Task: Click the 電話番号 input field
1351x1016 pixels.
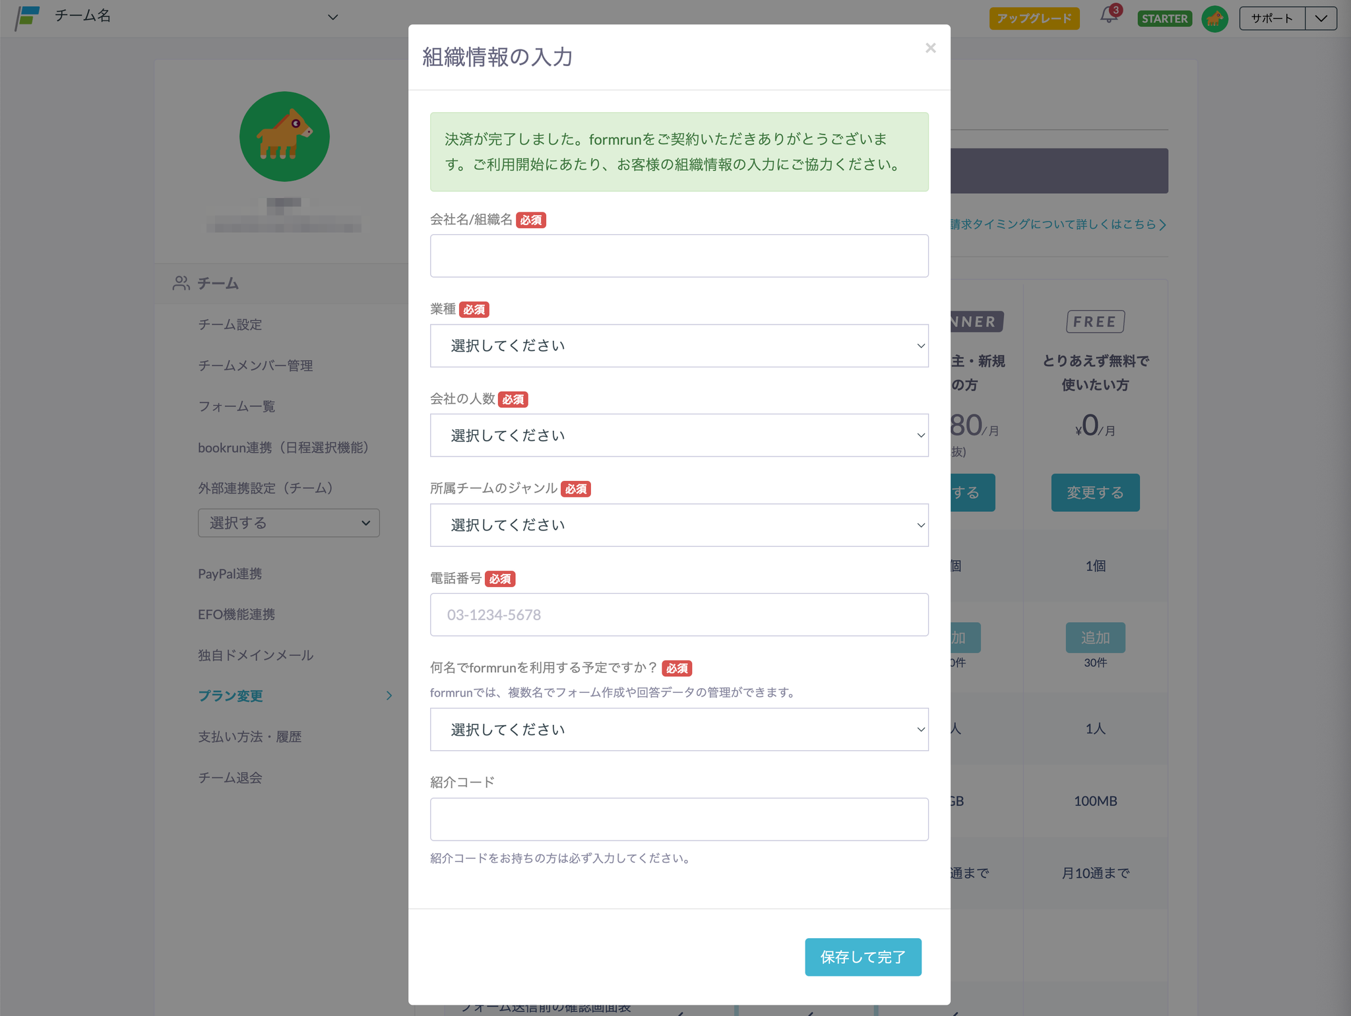Action: [679, 615]
